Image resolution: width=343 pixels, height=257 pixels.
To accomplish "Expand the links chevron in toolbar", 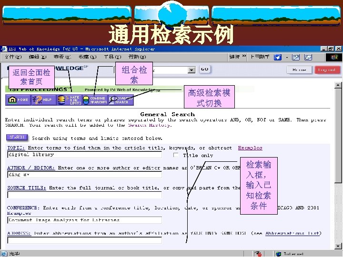I will 244,56.
